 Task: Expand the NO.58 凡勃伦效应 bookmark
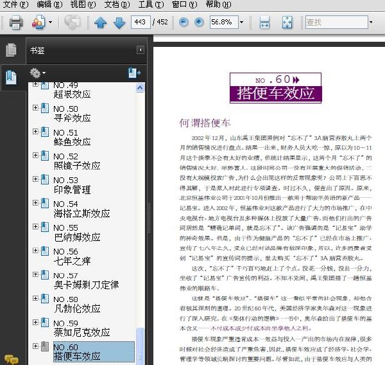35,298
